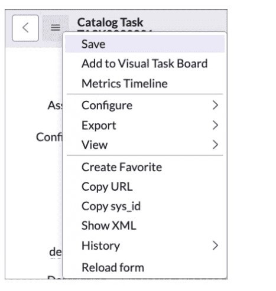Click the Catalog Task header title
This screenshot has width=276, height=291.
(x=110, y=22)
